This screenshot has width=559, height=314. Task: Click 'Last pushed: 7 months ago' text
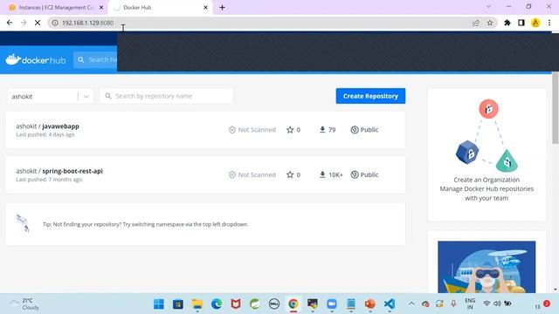49,180
